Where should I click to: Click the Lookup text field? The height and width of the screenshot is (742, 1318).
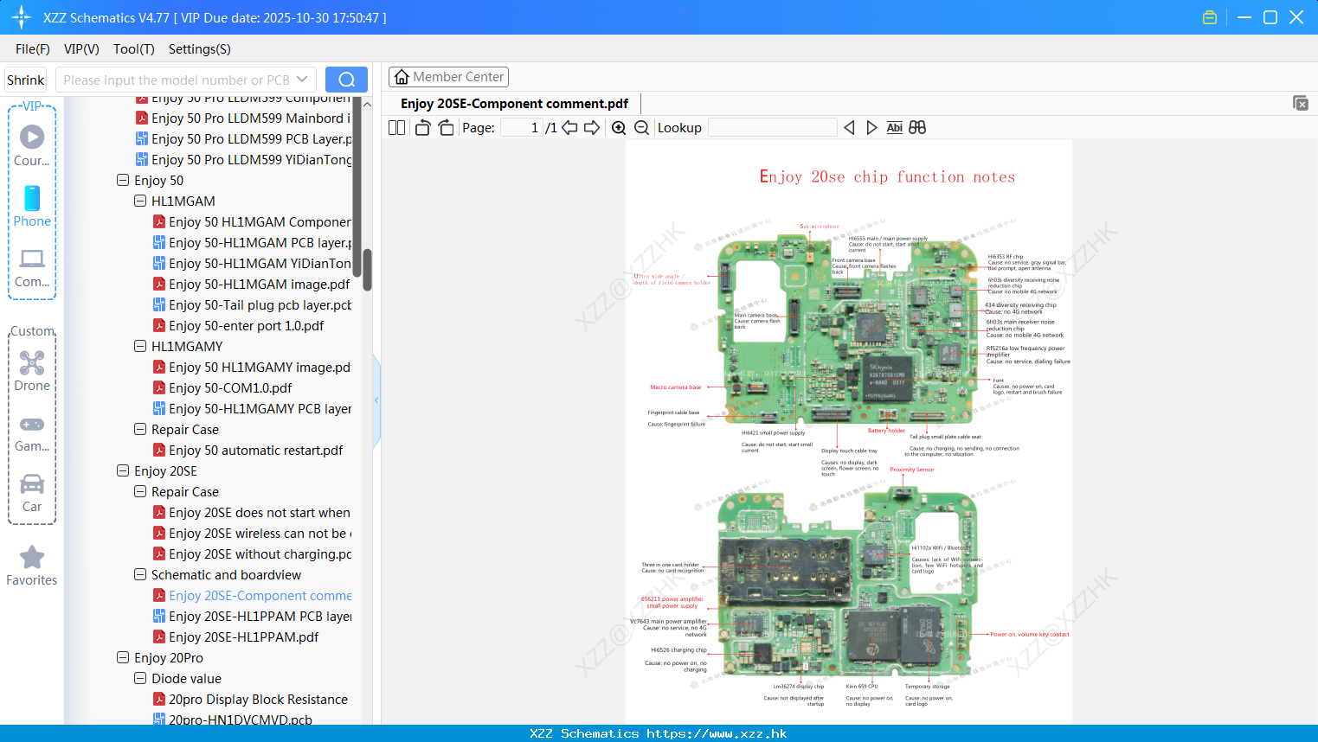pyautogui.click(x=773, y=127)
